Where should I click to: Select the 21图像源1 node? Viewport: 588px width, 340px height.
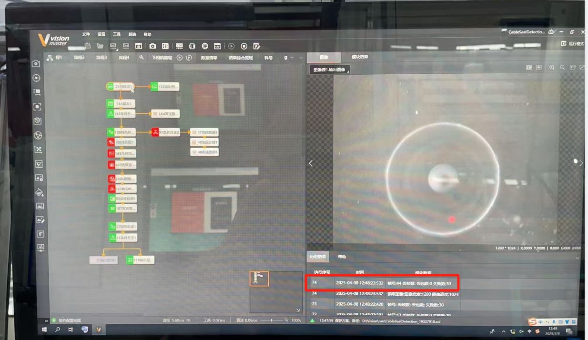(120, 87)
